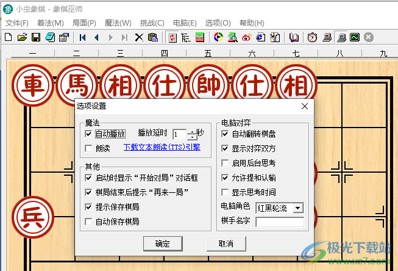Click the red and green grid board icon

tap(200, 38)
